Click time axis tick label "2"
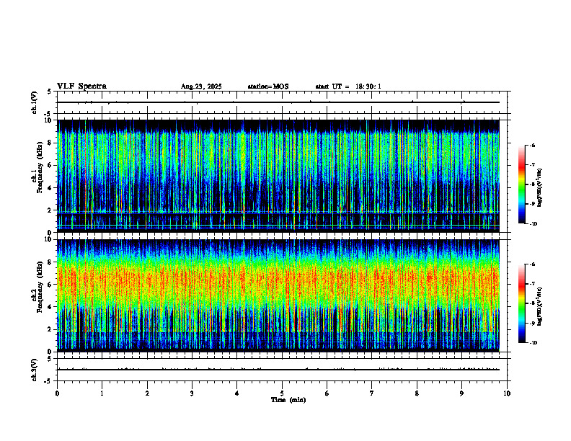 [147, 393]
